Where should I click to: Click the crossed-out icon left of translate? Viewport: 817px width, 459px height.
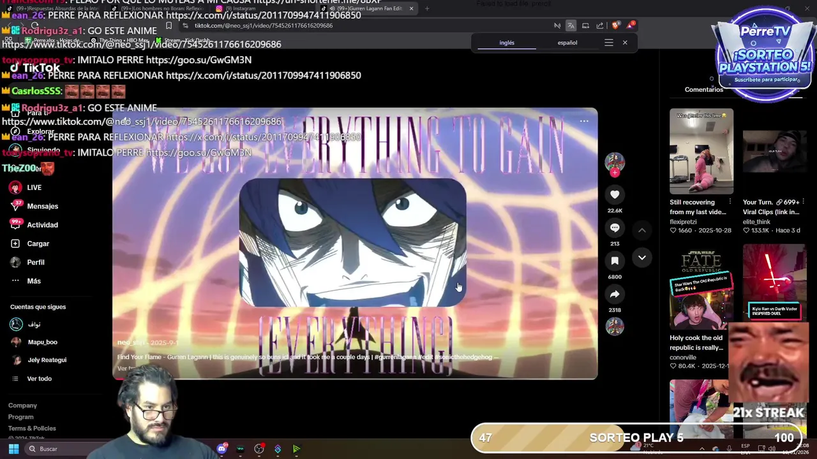click(557, 25)
